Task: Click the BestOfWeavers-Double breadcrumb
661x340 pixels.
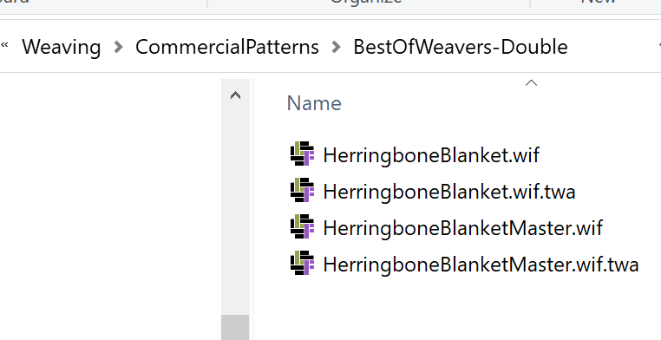Action: tap(461, 47)
